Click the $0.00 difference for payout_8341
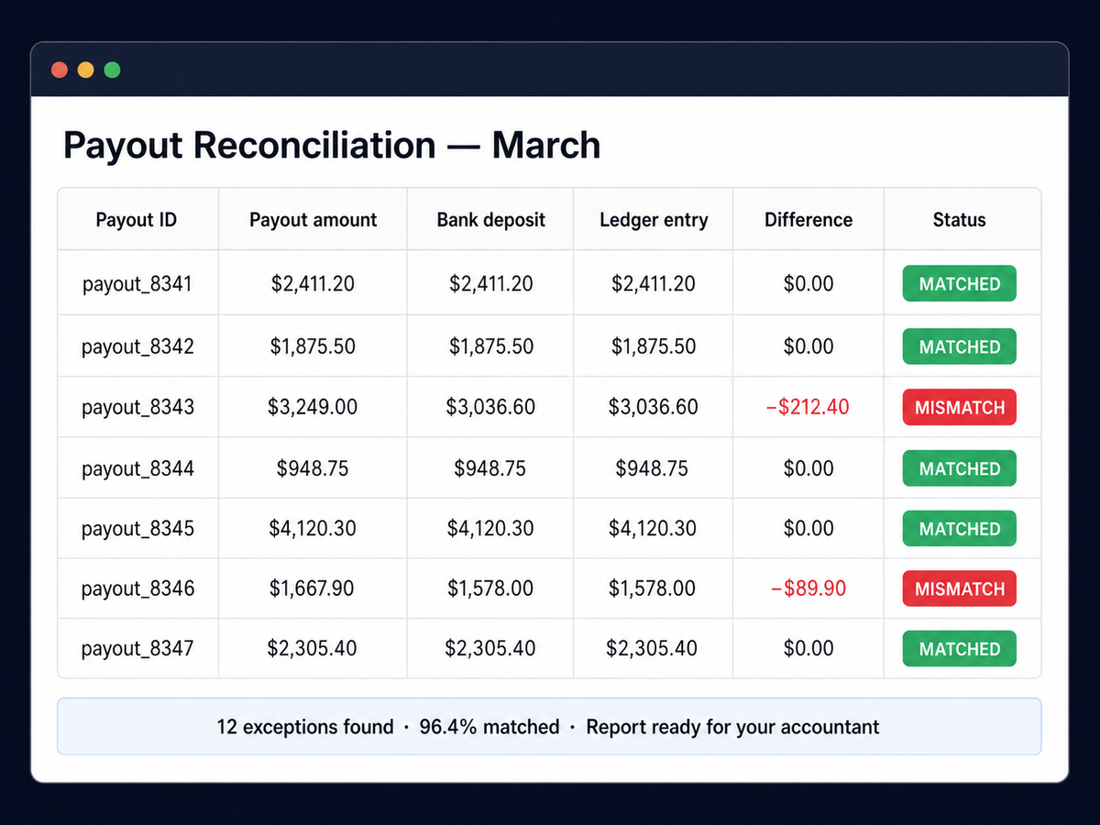Viewport: 1100px width, 825px height. pyautogui.click(x=808, y=284)
